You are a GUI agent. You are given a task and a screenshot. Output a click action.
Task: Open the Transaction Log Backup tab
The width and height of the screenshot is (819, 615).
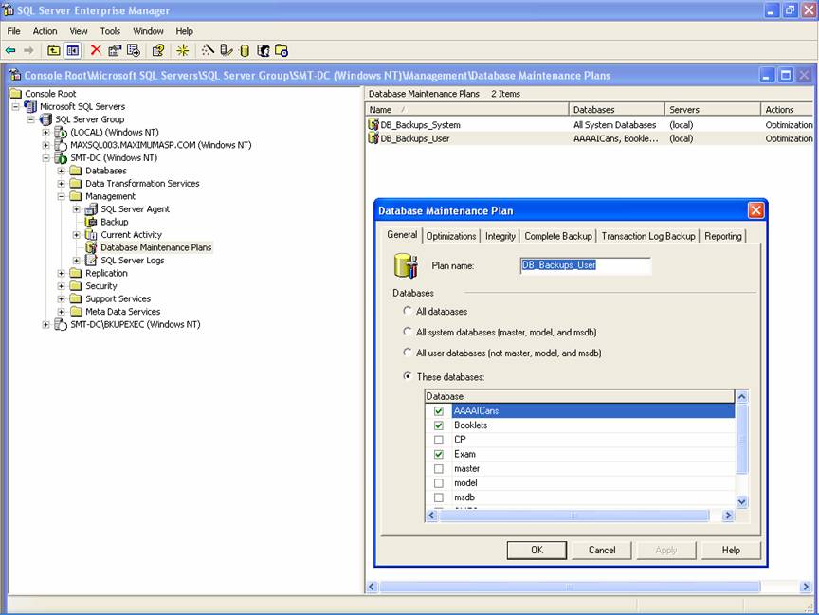tap(648, 236)
